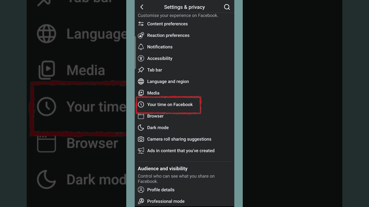Click the Reaction preferences thumbs-up icon
369x207 pixels.
click(141, 35)
